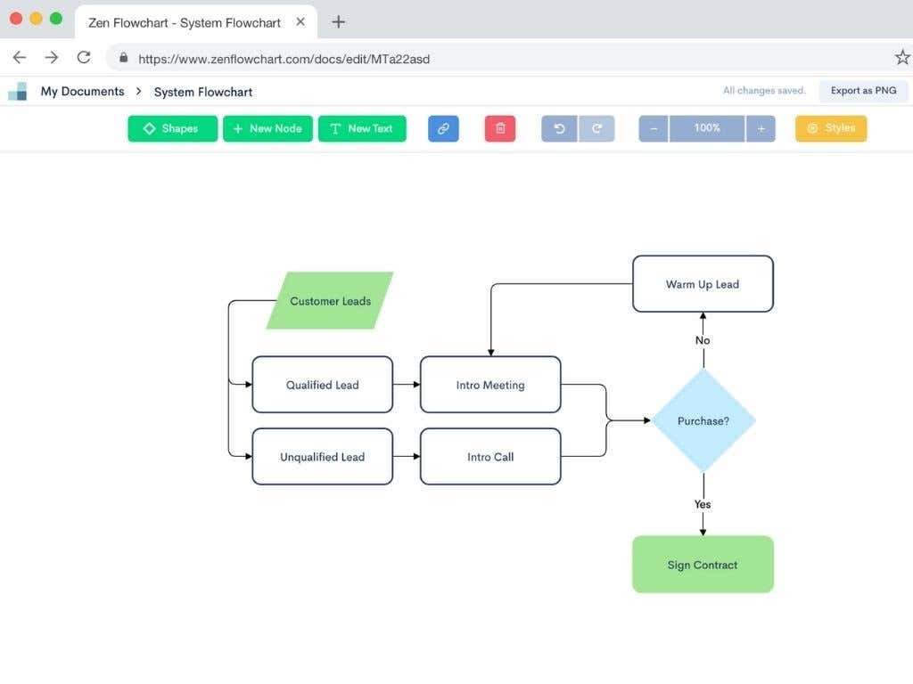Open the Shapes menu

(172, 128)
